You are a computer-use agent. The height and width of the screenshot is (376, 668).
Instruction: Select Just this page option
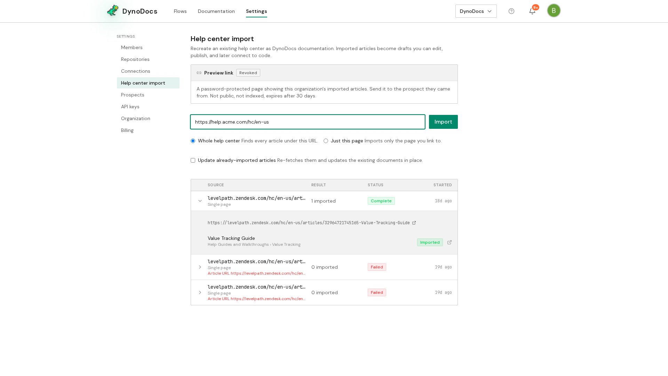point(326,141)
